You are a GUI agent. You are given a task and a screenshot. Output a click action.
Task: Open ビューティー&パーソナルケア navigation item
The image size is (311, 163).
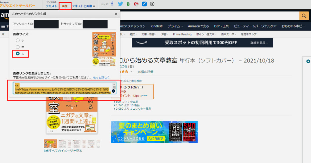pos(255,26)
